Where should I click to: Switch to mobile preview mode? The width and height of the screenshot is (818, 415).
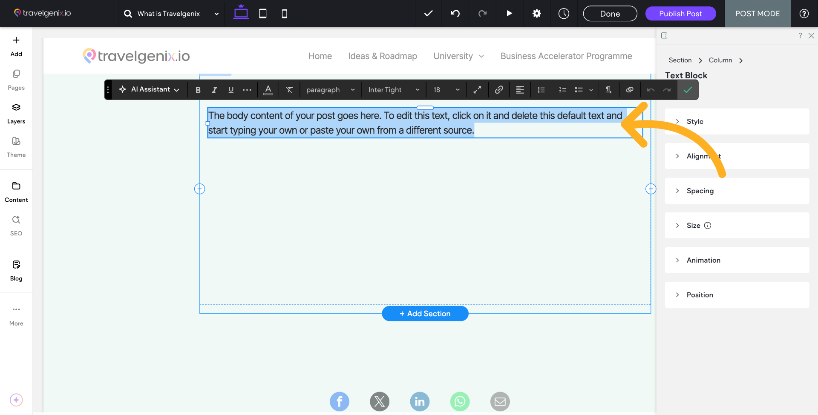pos(284,13)
